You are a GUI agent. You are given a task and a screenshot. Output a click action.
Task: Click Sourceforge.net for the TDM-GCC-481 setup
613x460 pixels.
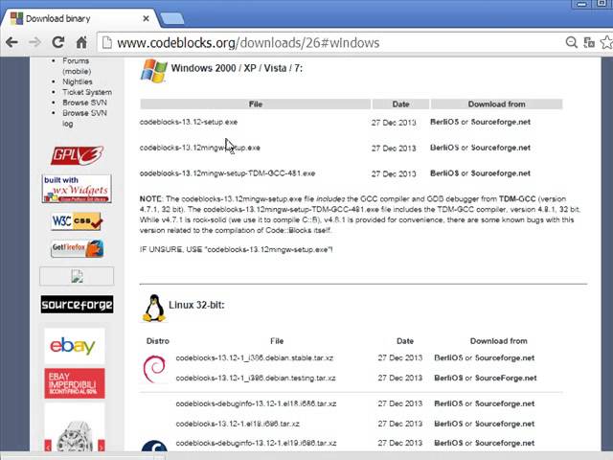point(500,173)
